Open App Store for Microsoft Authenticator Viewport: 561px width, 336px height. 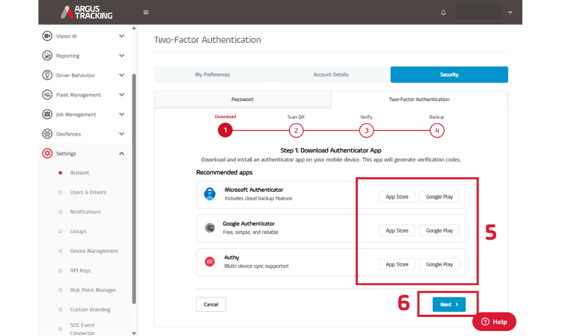(x=397, y=197)
